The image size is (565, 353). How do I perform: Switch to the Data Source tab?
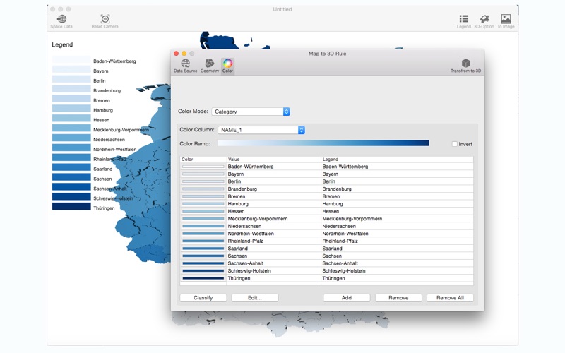[186, 64]
